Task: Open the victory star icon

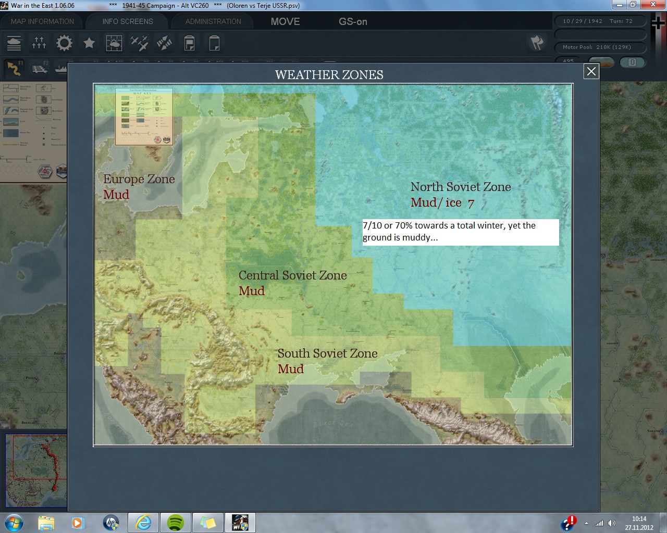Action: point(89,43)
